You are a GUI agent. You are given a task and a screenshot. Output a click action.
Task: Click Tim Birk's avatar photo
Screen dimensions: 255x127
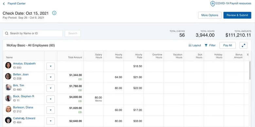[x=8, y=87]
